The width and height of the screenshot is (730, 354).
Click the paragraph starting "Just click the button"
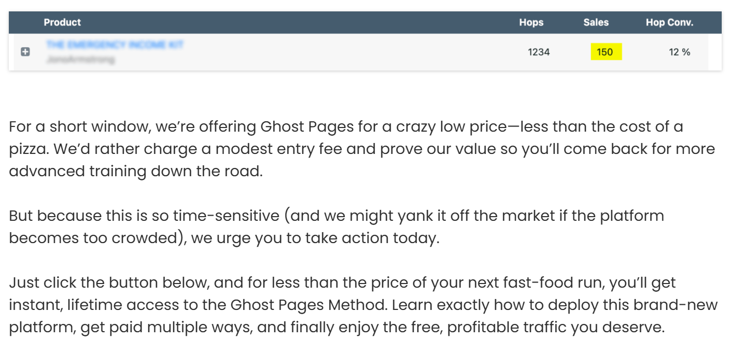pyautogui.click(x=363, y=305)
